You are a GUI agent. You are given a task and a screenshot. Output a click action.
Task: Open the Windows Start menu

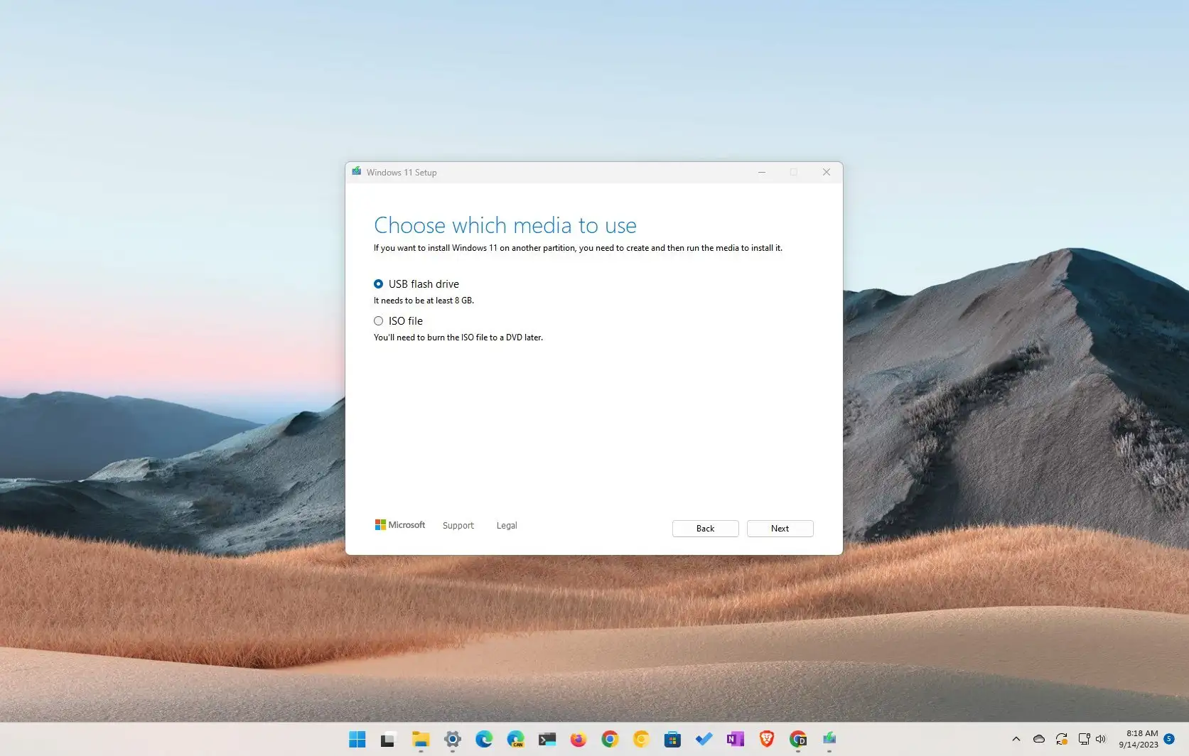pyautogui.click(x=357, y=740)
